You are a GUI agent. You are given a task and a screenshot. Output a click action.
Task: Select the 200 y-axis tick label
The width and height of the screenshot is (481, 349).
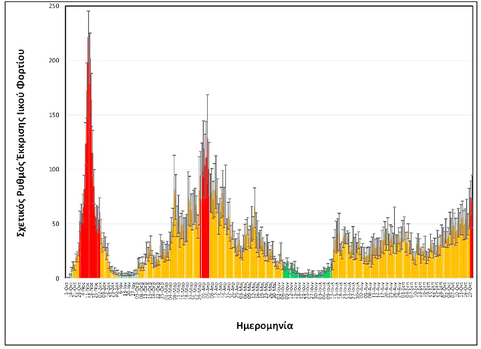53,61
